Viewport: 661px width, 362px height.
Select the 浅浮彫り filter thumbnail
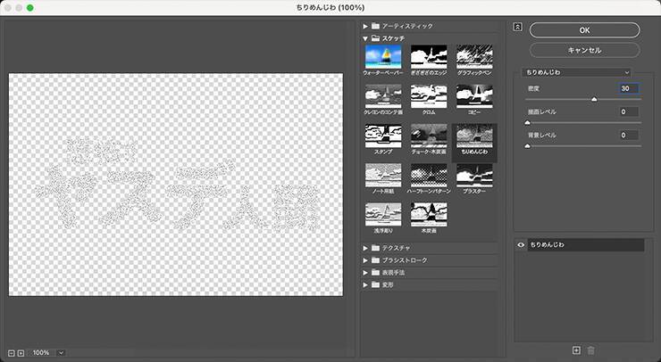coord(383,215)
